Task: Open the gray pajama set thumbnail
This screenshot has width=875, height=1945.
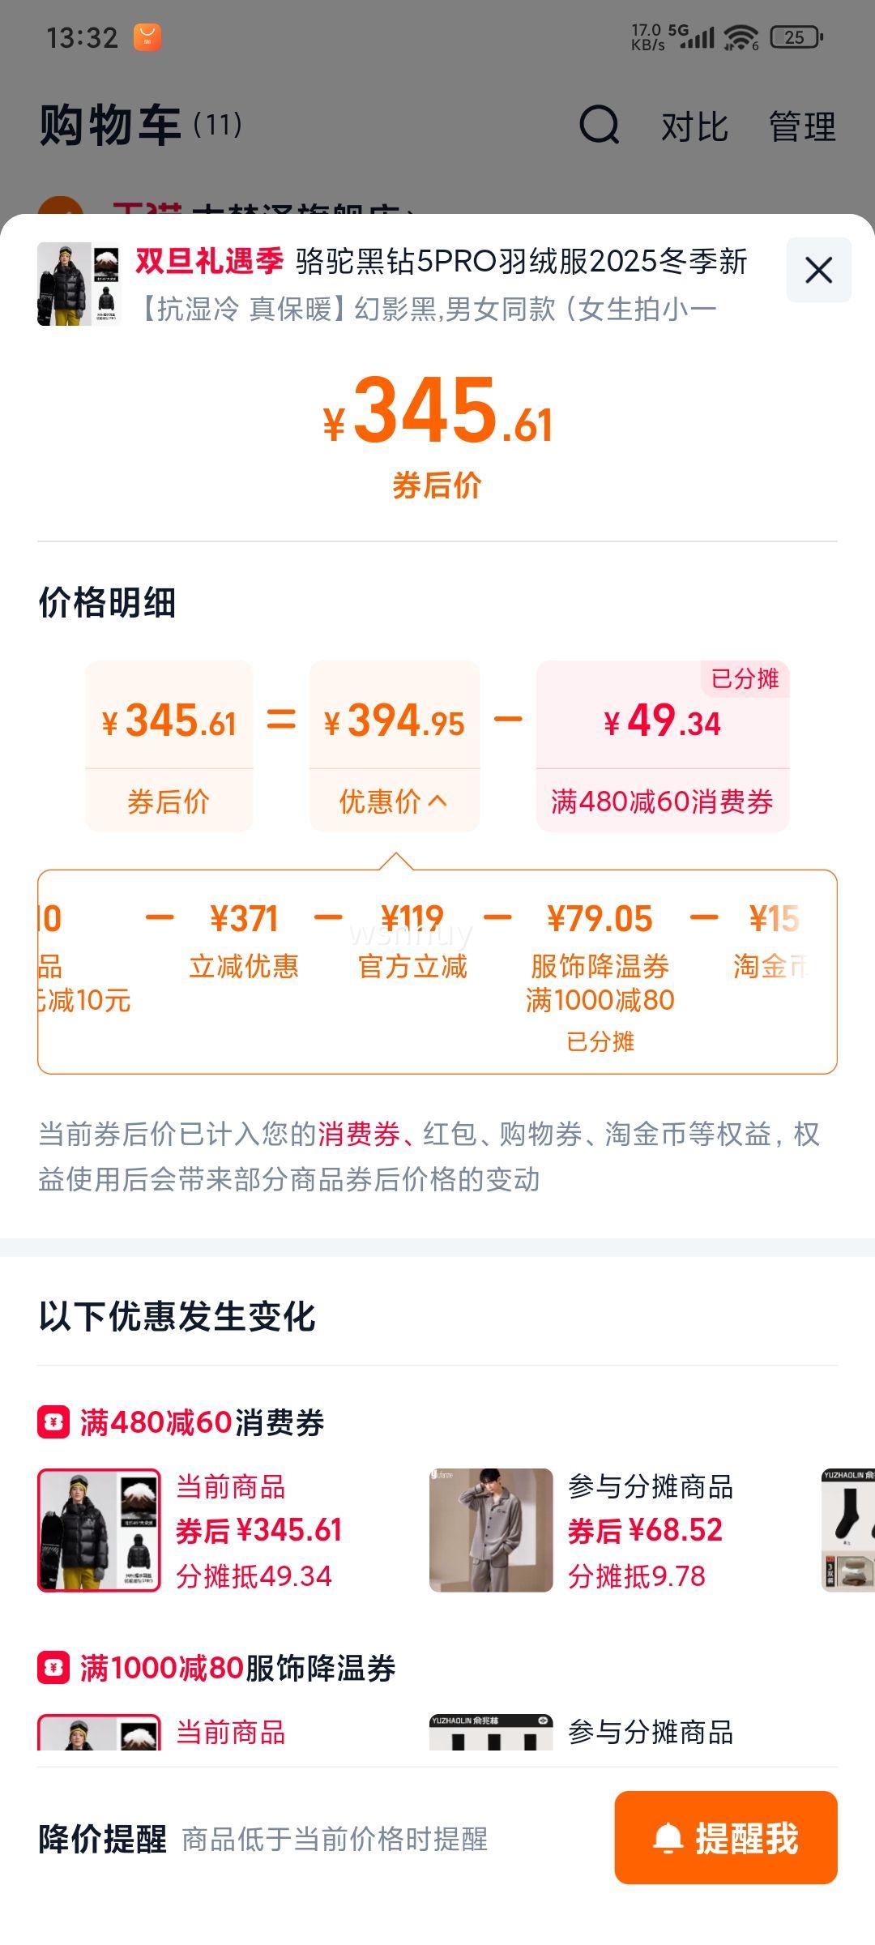Action: (x=491, y=1530)
